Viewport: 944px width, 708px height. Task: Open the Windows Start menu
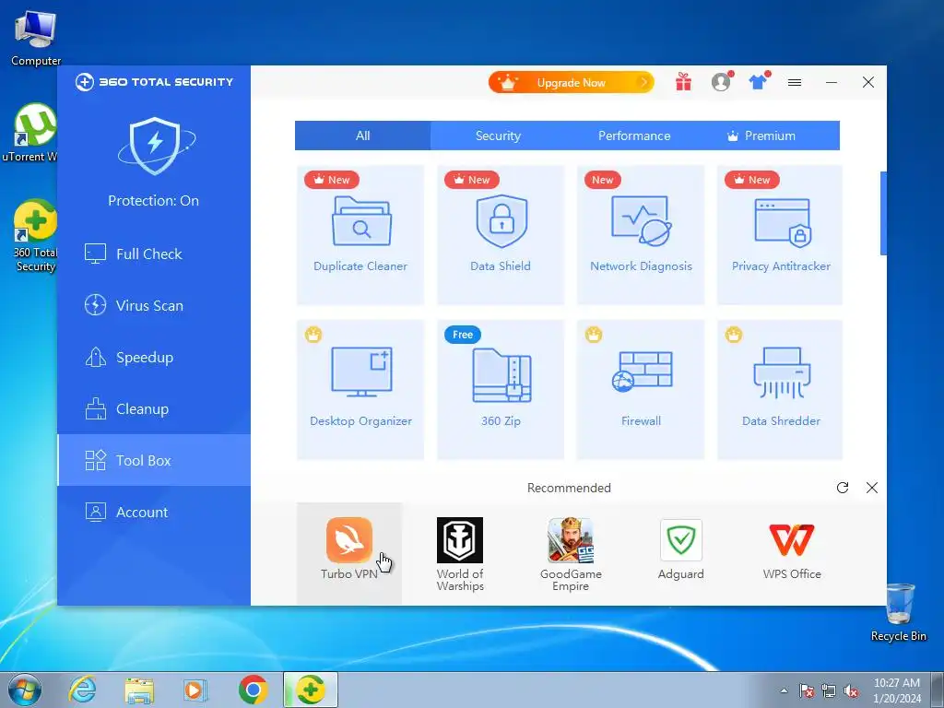click(x=25, y=690)
